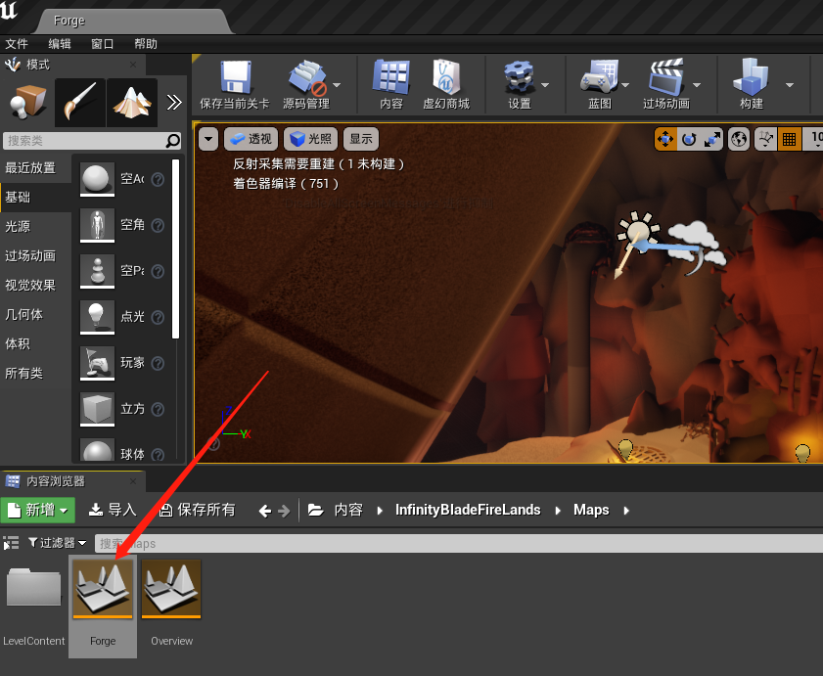Open Settings dropdown arrow
The image size is (823, 676).
(545, 84)
